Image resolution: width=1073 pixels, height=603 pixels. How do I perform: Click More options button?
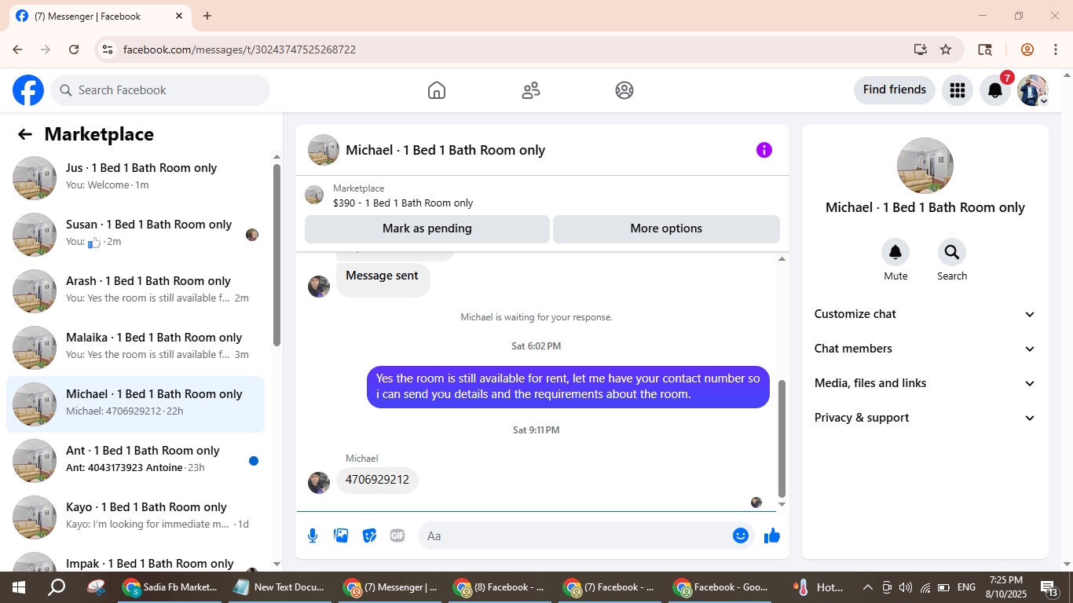(x=666, y=228)
